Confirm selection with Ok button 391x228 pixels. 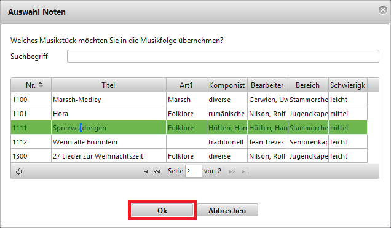pyautogui.click(x=162, y=210)
